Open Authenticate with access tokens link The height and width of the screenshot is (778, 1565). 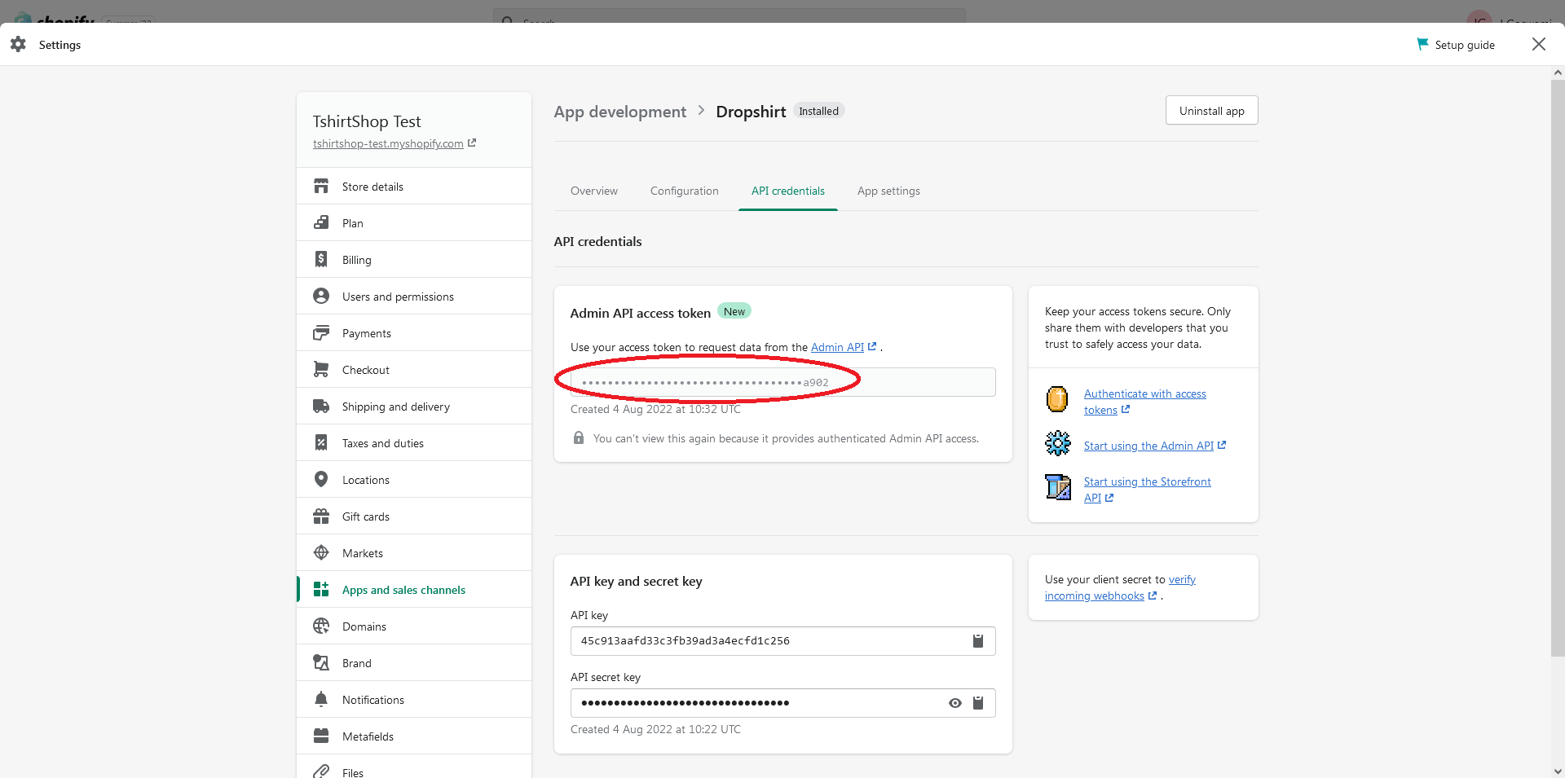pos(1144,402)
